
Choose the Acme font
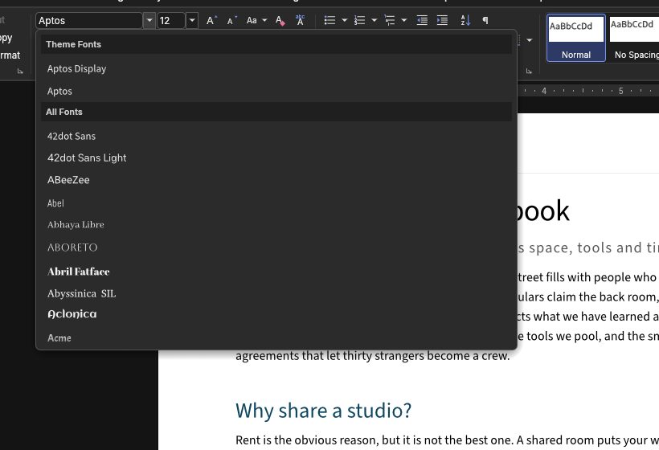coord(276,337)
